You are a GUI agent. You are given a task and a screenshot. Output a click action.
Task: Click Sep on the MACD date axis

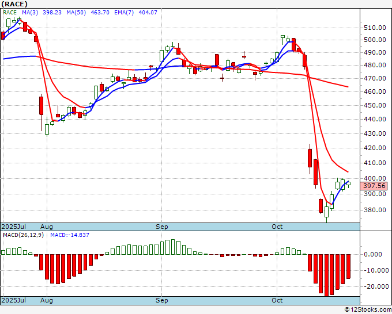[x=162, y=300]
